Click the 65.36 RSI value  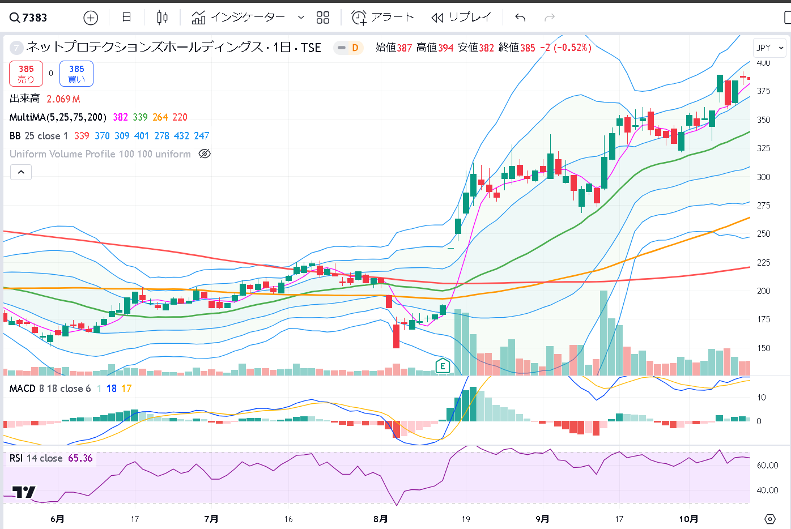[80, 458]
